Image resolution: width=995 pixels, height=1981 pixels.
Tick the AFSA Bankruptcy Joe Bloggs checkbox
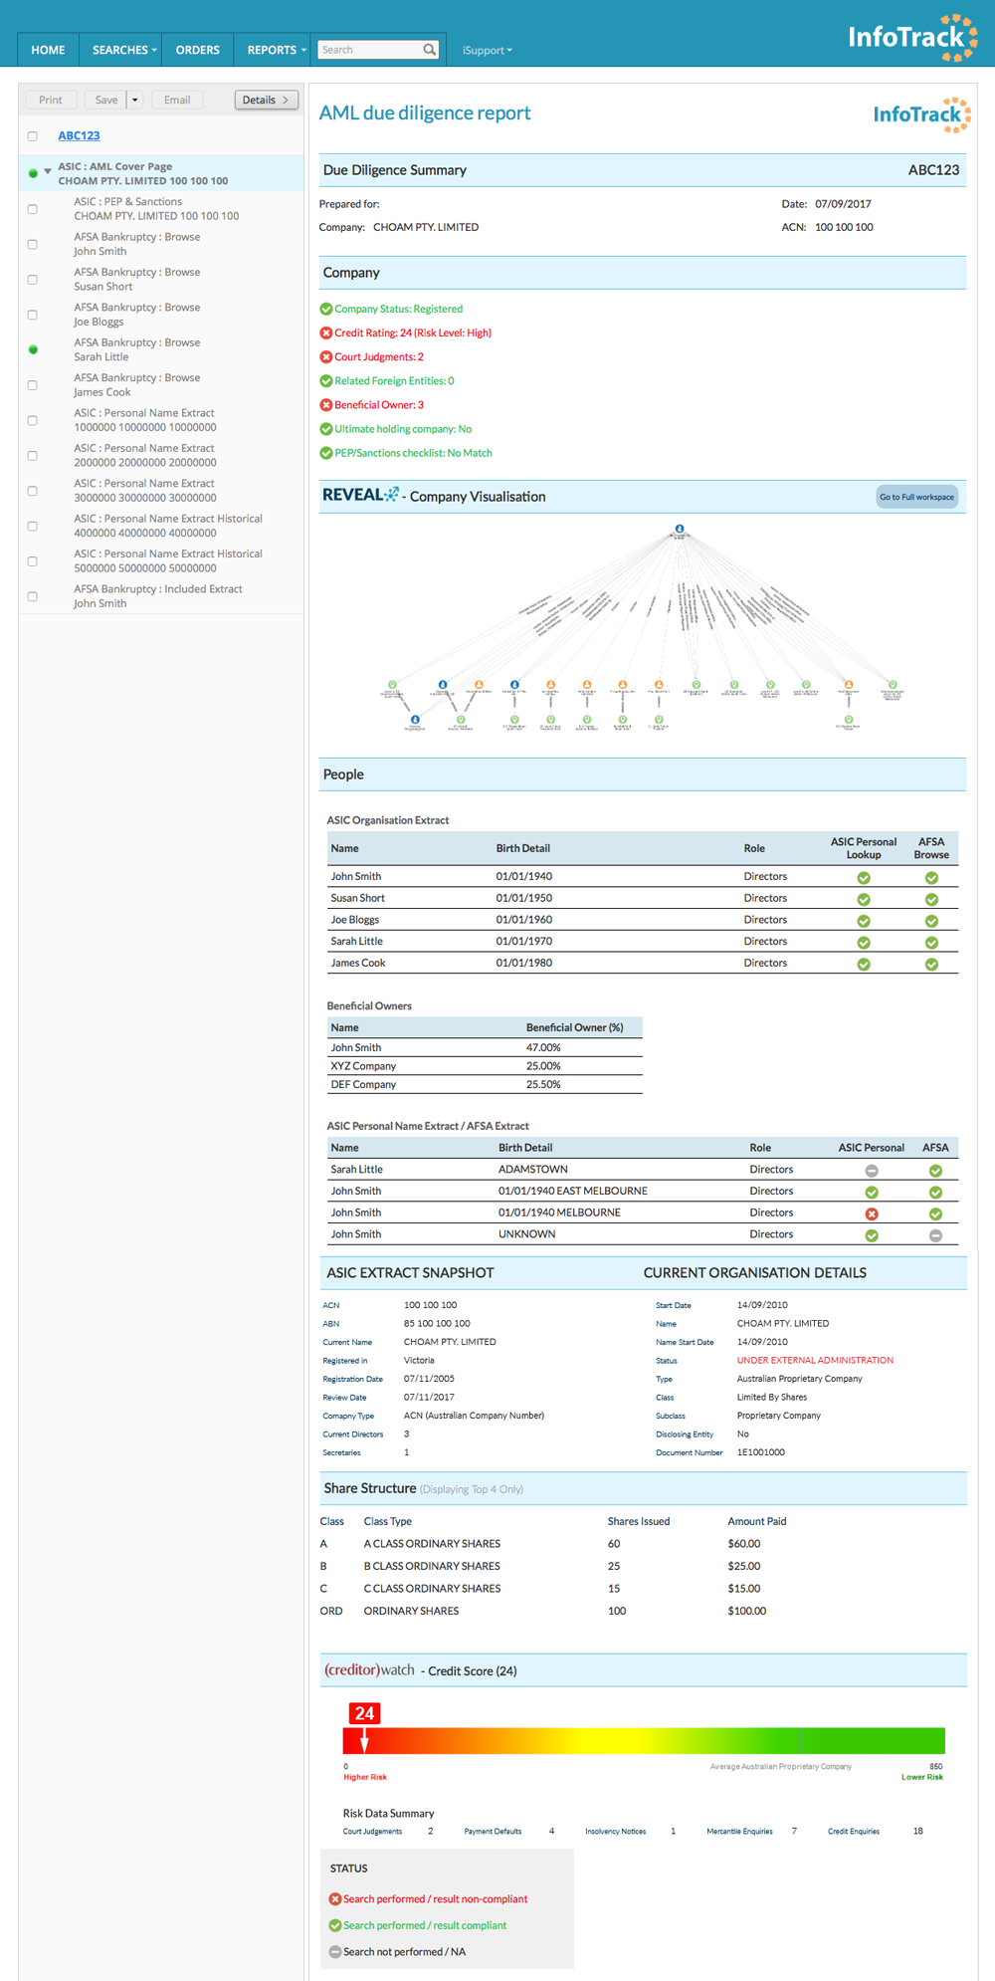33,316
